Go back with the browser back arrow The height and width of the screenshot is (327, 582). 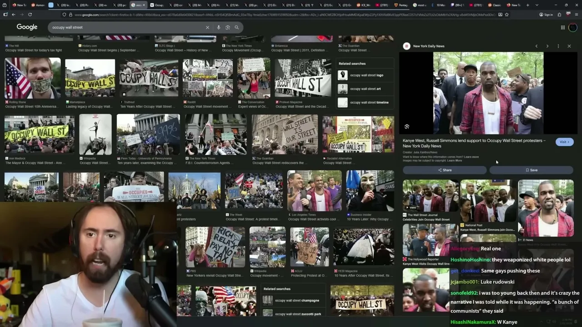(14, 15)
